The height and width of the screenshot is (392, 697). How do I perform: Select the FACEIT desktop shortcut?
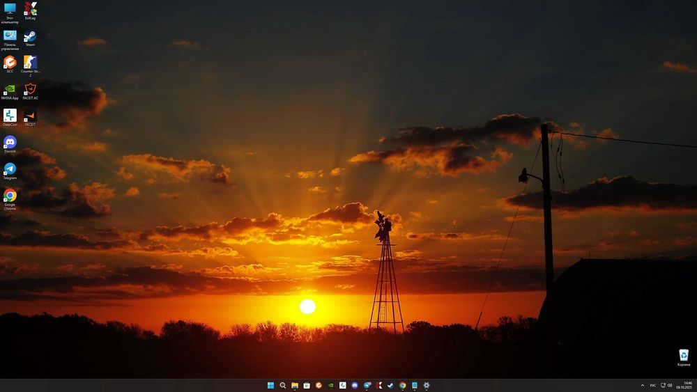(30, 118)
